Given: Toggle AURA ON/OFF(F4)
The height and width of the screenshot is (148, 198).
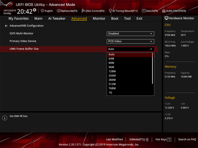Looking at the screenshot, I should (x=176, y=11).
